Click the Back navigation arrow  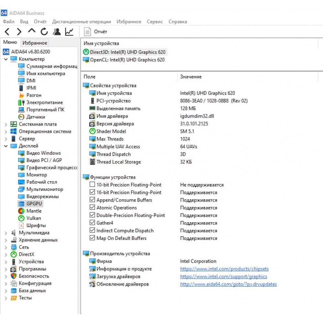pyautogui.click(x=7, y=32)
